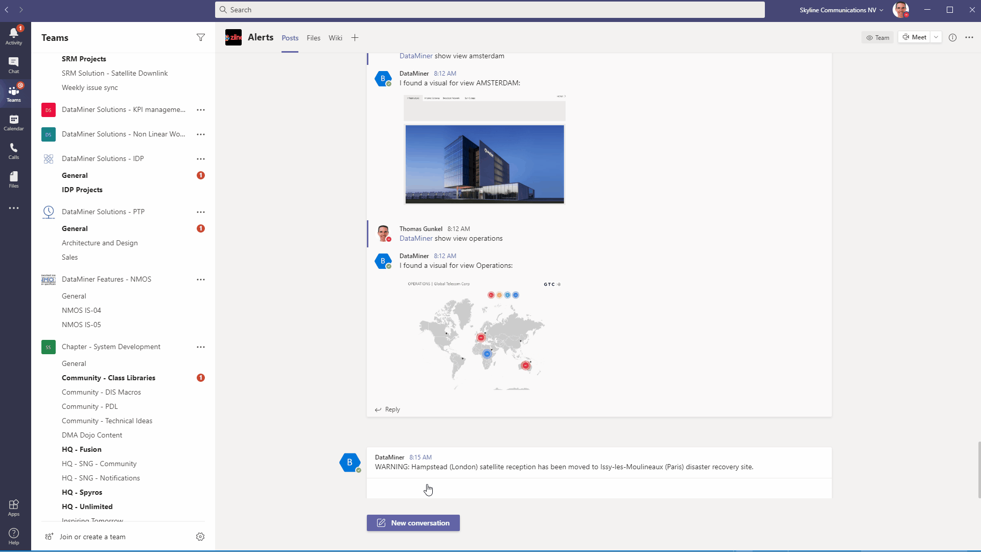Go back with the navigation arrow

[x=7, y=10]
